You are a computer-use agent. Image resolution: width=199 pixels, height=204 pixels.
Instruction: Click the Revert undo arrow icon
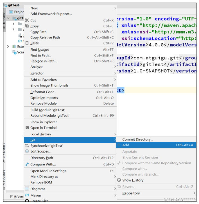tap(119, 187)
